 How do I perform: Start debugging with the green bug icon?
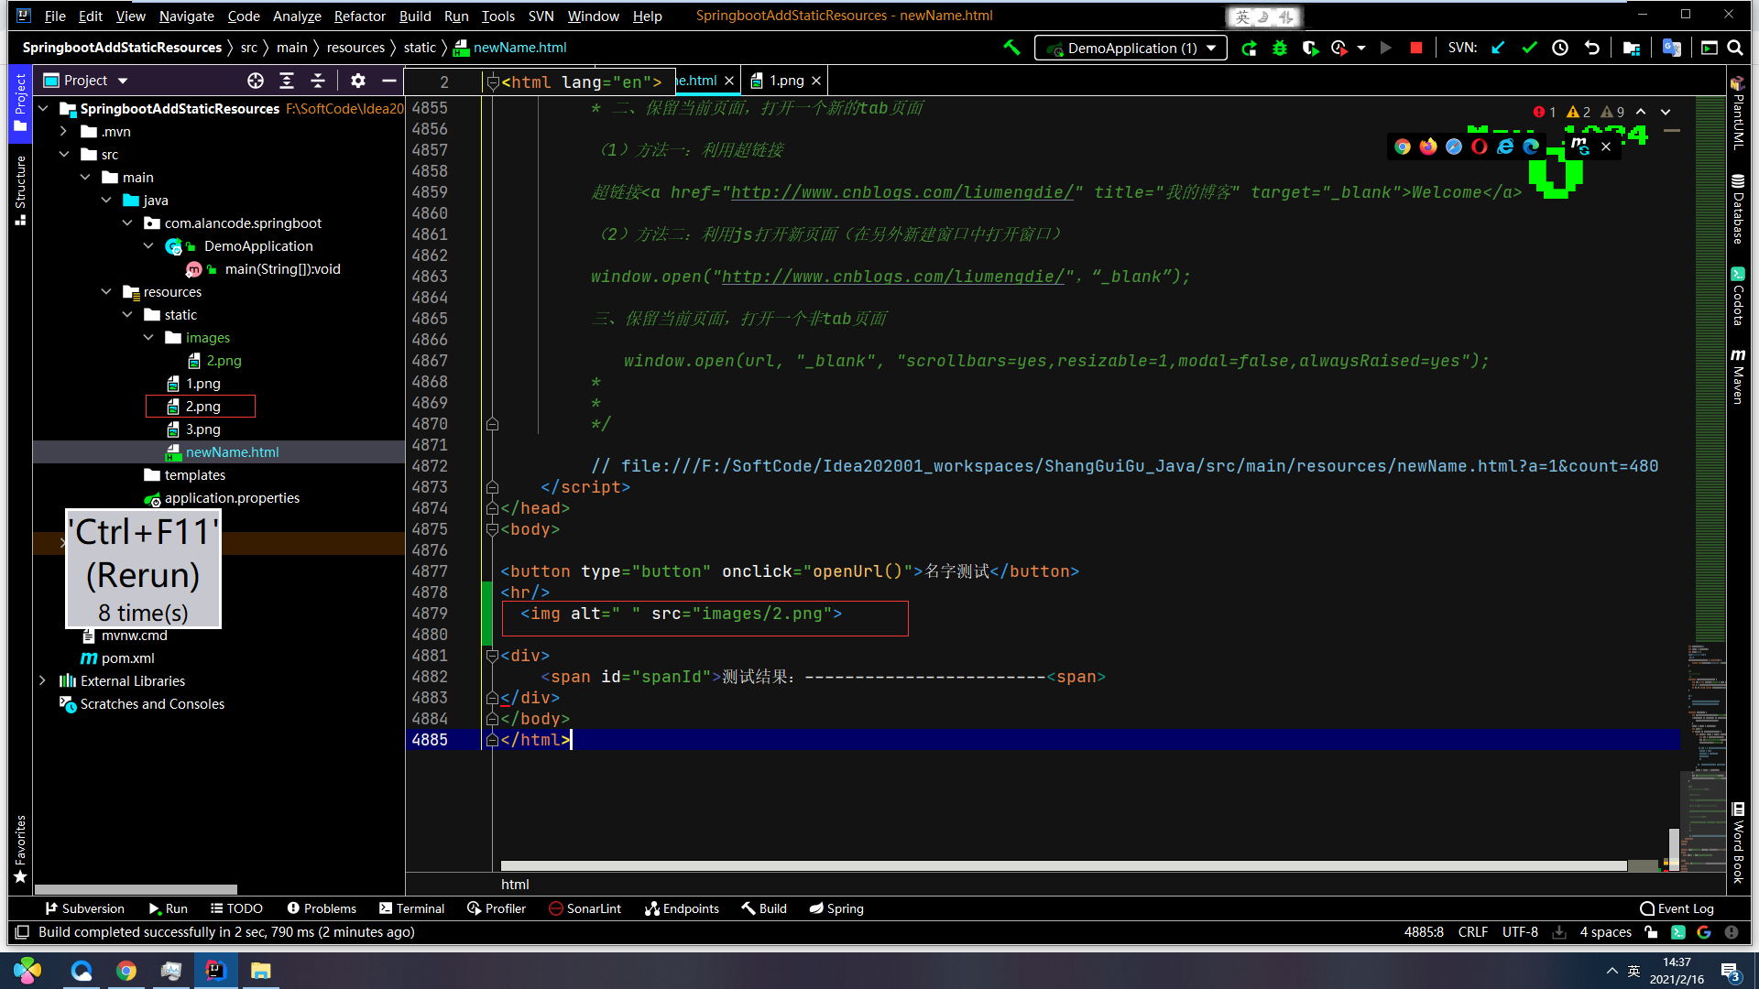1280,48
